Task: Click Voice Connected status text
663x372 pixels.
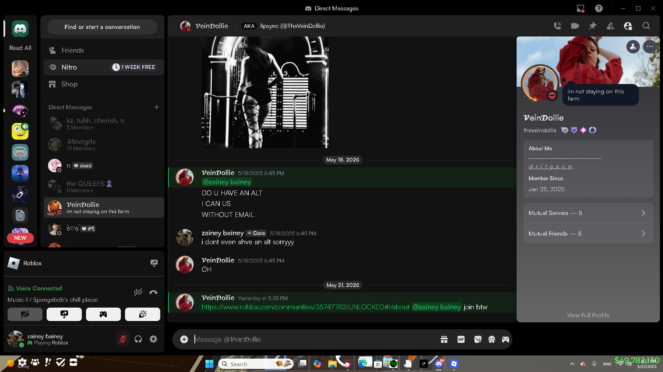Action: (39, 288)
